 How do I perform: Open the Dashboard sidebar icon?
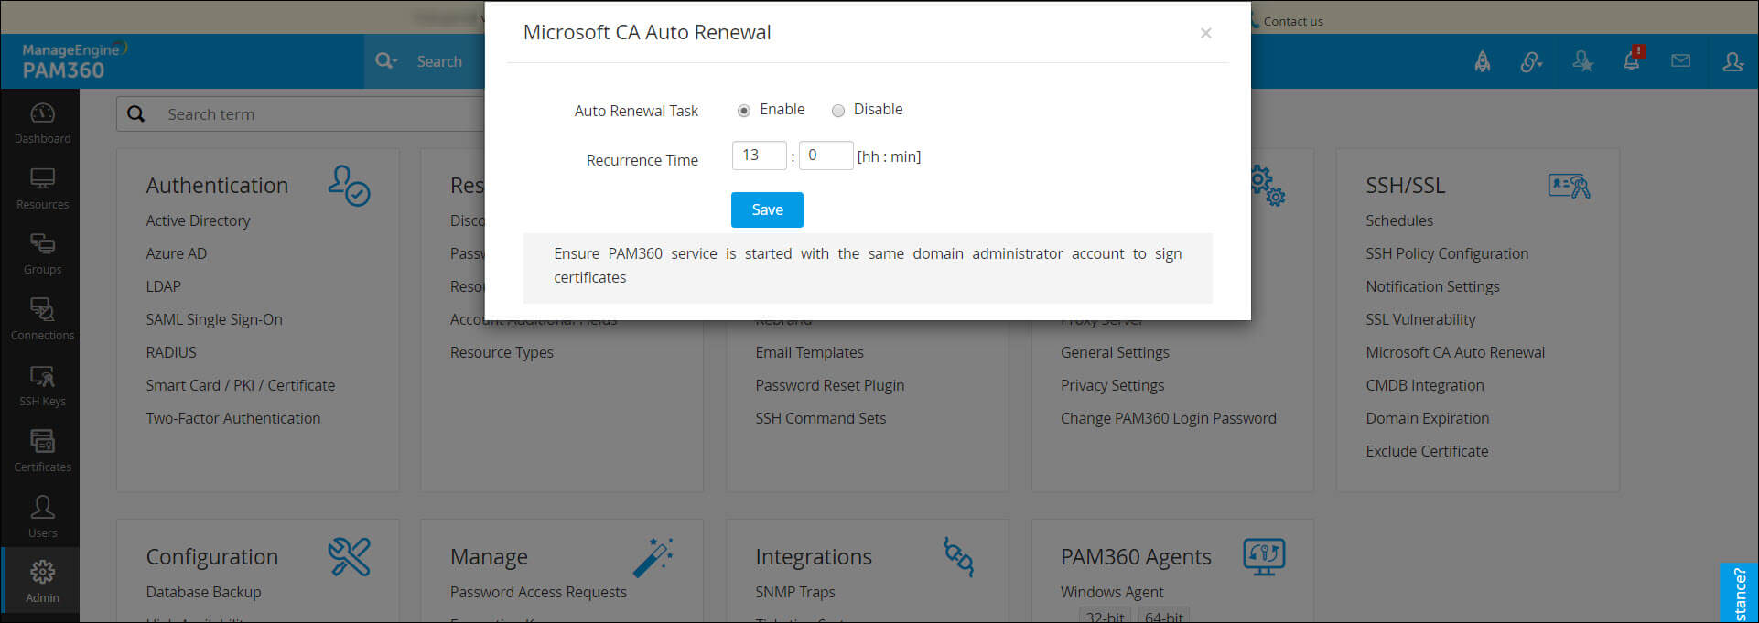coord(42,124)
